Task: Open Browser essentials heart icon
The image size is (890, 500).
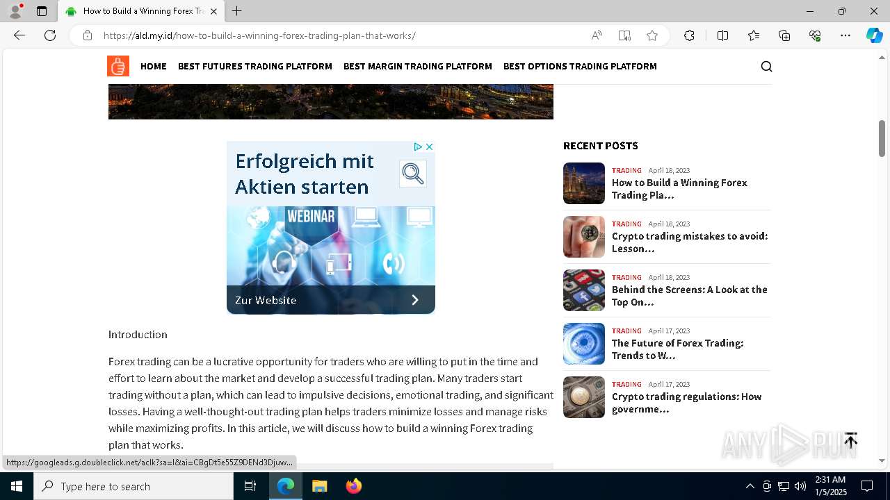Action: tap(815, 35)
